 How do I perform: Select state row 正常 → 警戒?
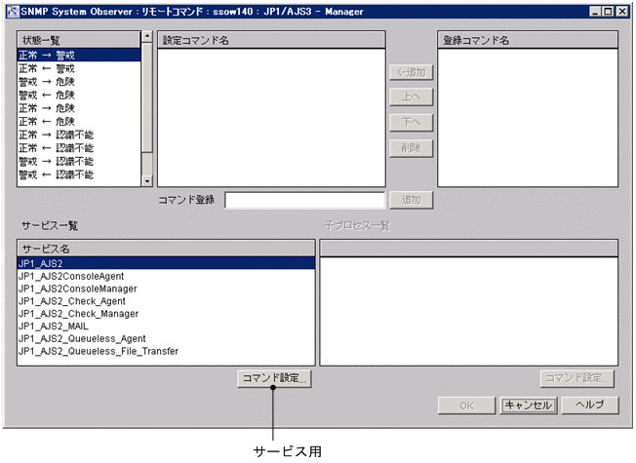[x=79, y=56]
